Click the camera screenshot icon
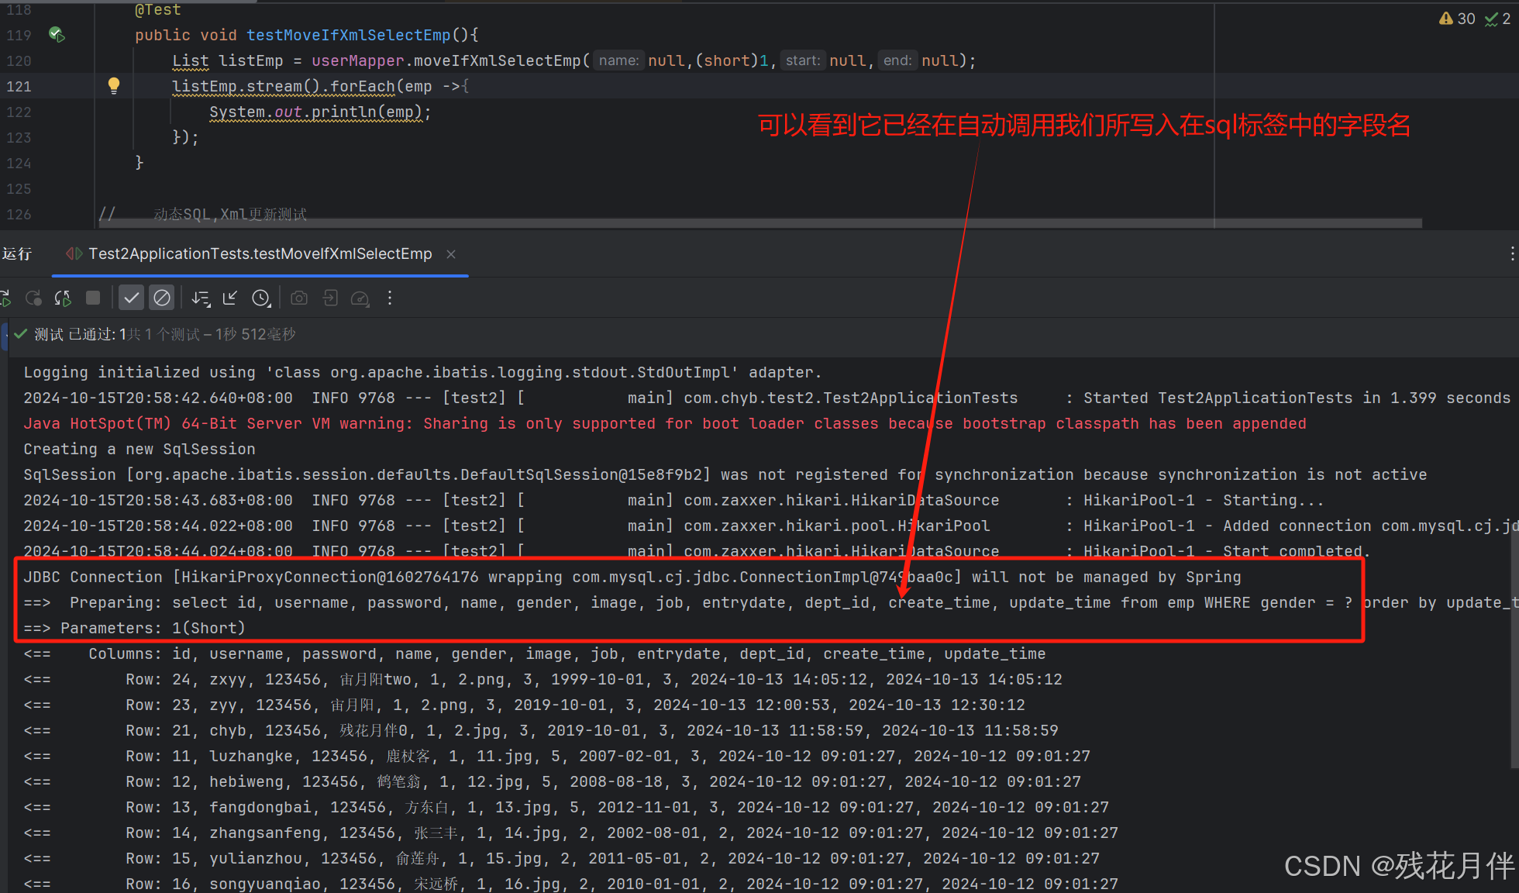The image size is (1519, 893). [x=299, y=298]
